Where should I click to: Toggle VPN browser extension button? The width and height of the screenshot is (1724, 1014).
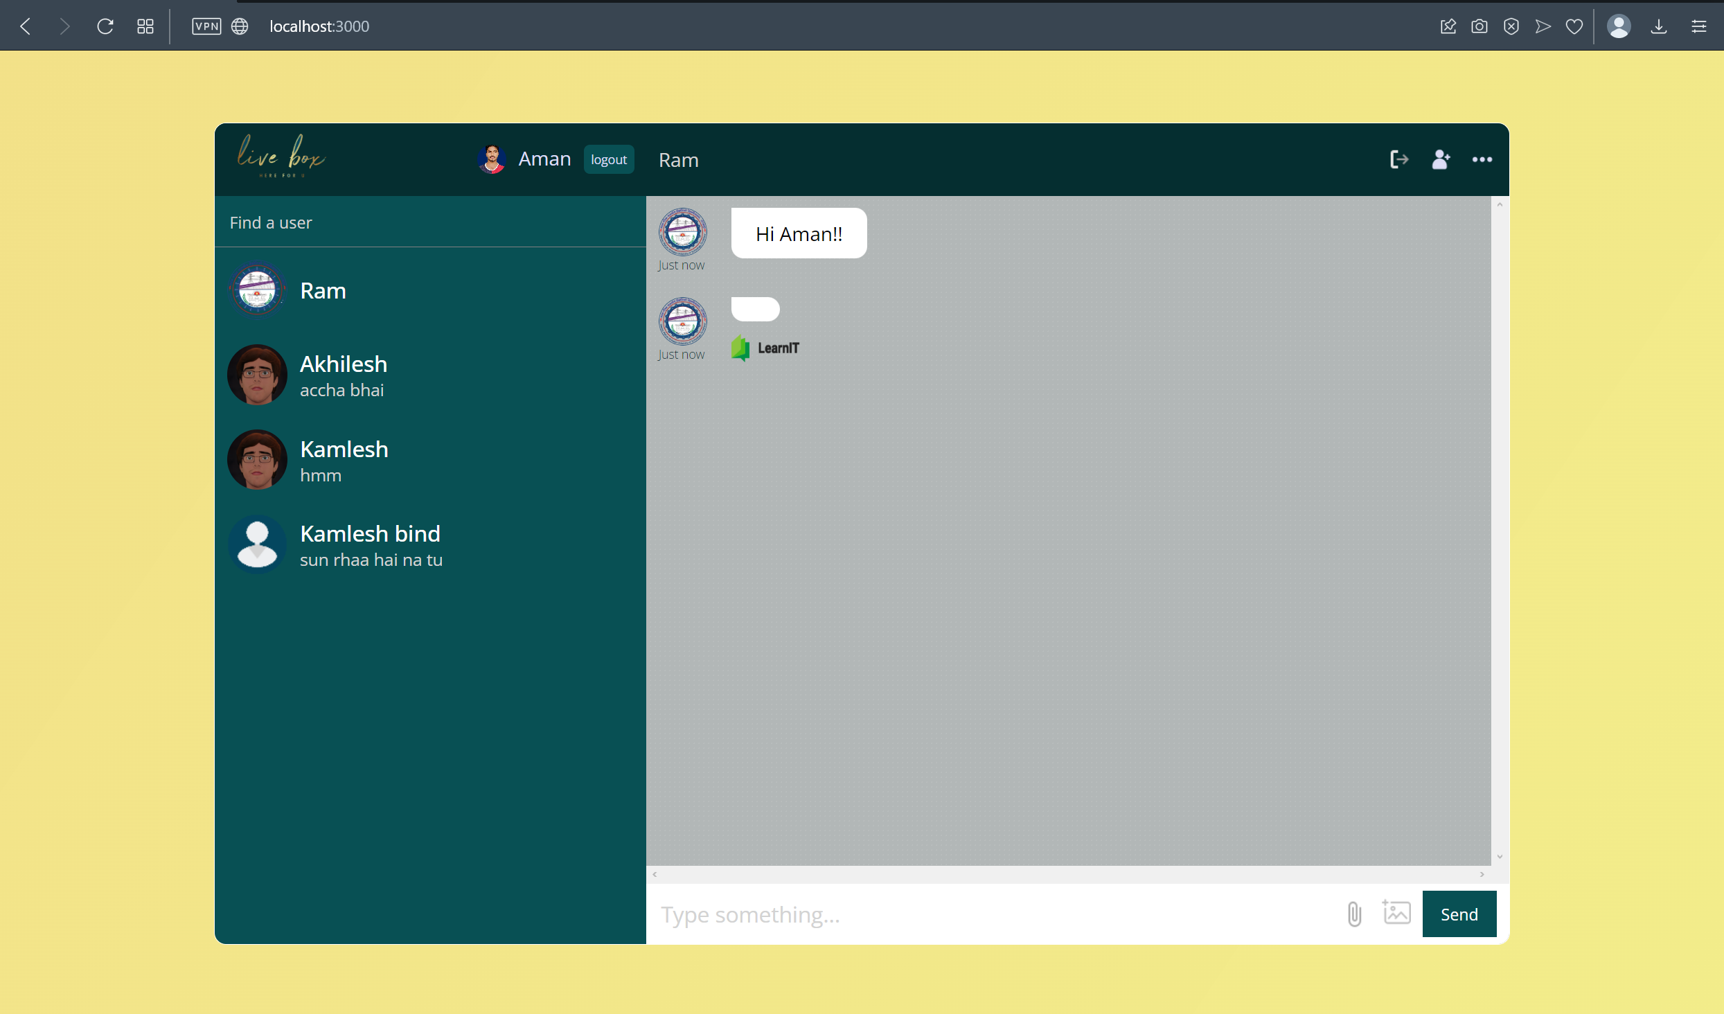click(208, 26)
